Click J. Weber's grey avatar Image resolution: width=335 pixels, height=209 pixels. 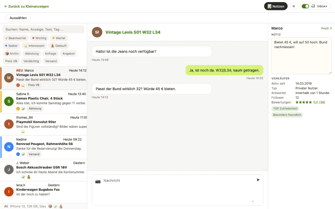point(9,169)
